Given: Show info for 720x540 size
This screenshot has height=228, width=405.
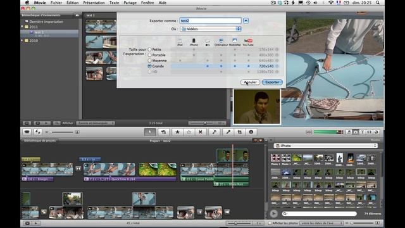Looking at the screenshot, I should [x=277, y=66].
